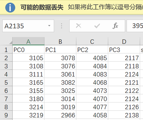
Task: Select the cell with value 4084
Action: [x=92, y=66]
